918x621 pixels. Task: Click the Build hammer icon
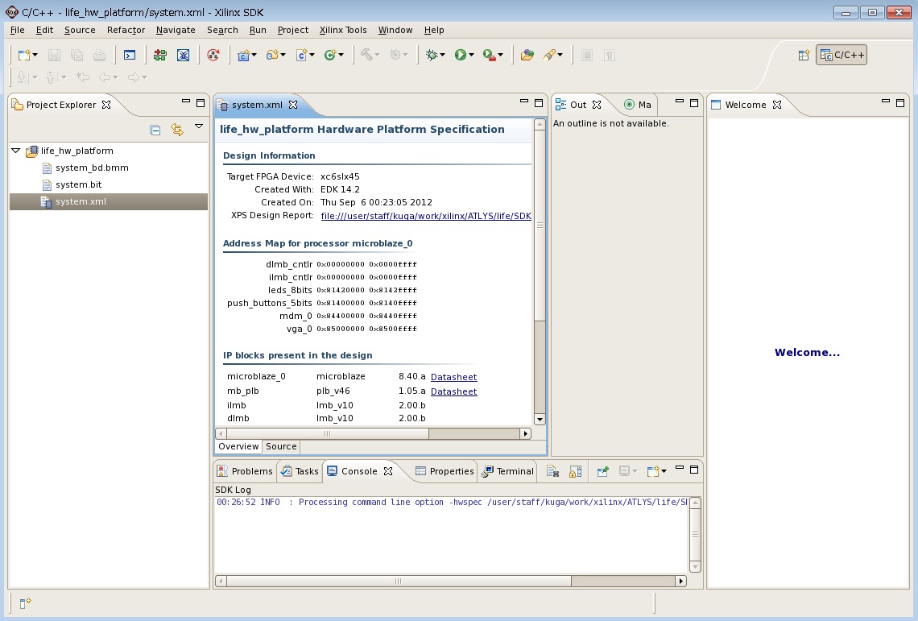pyautogui.click(x=366, y=55)
